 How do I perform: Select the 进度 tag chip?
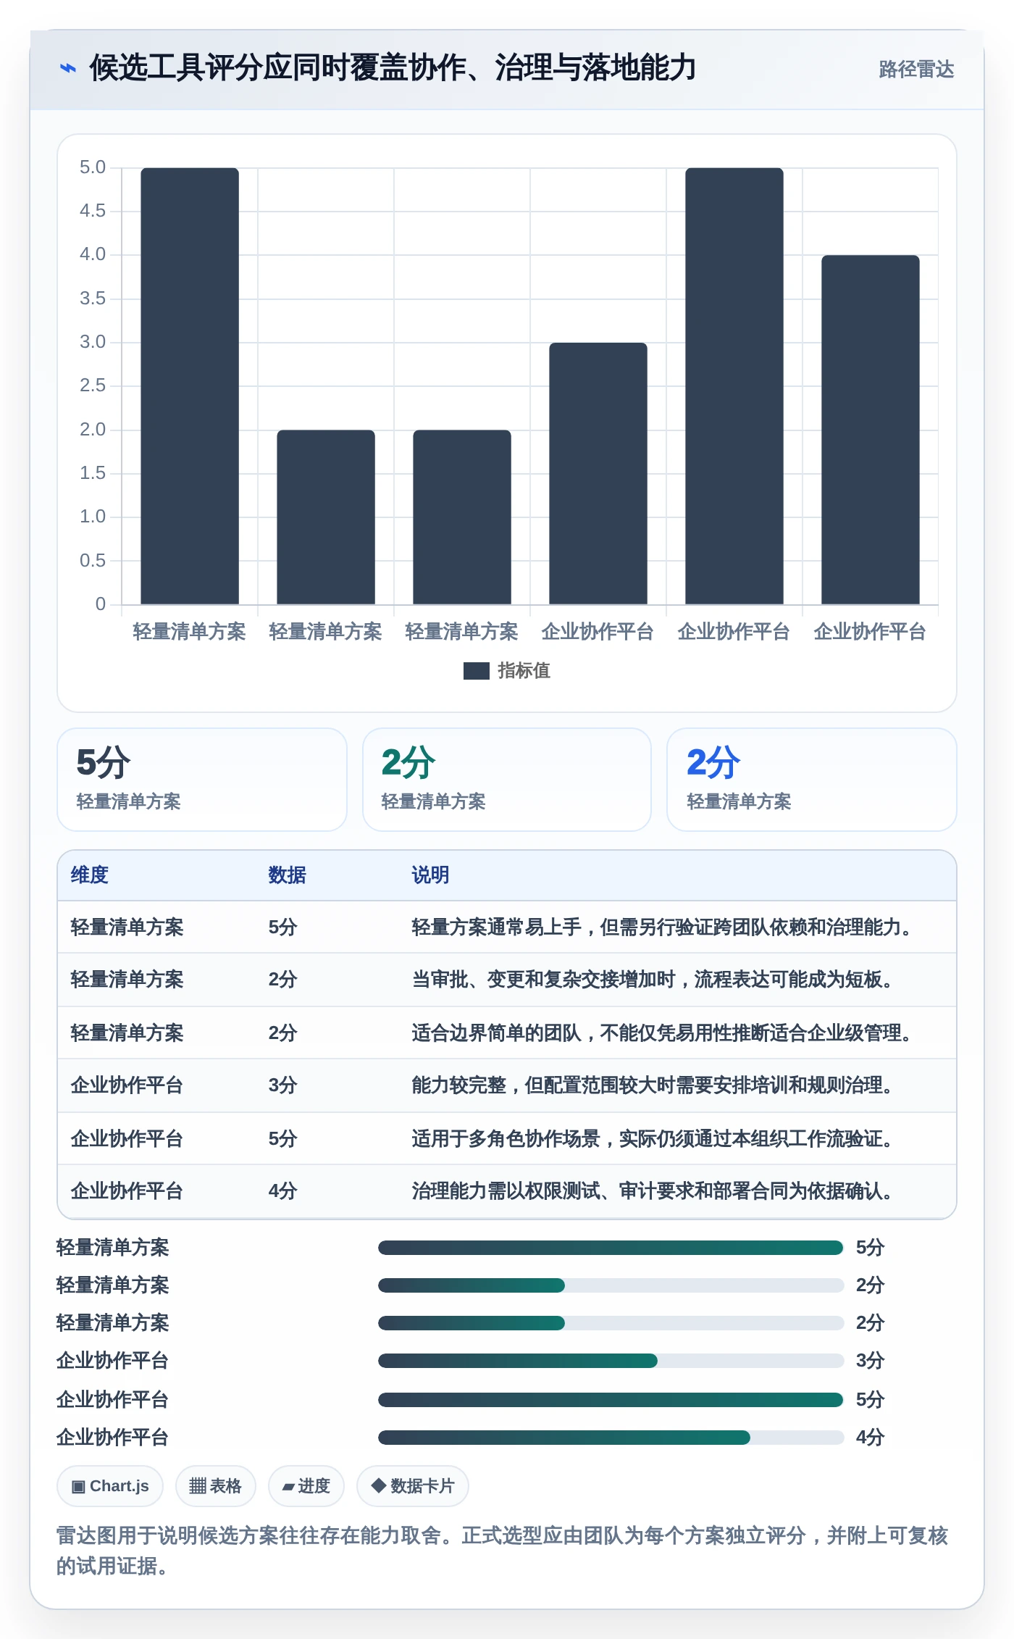(306, 1486)
